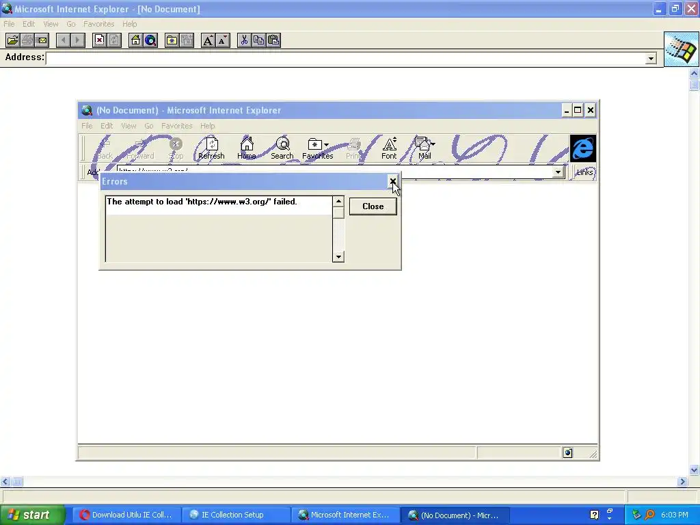The height and width of the screenshot is (525, 700).
Task: Click the security zone icon in inner status bar
Action: coord(567,453)
